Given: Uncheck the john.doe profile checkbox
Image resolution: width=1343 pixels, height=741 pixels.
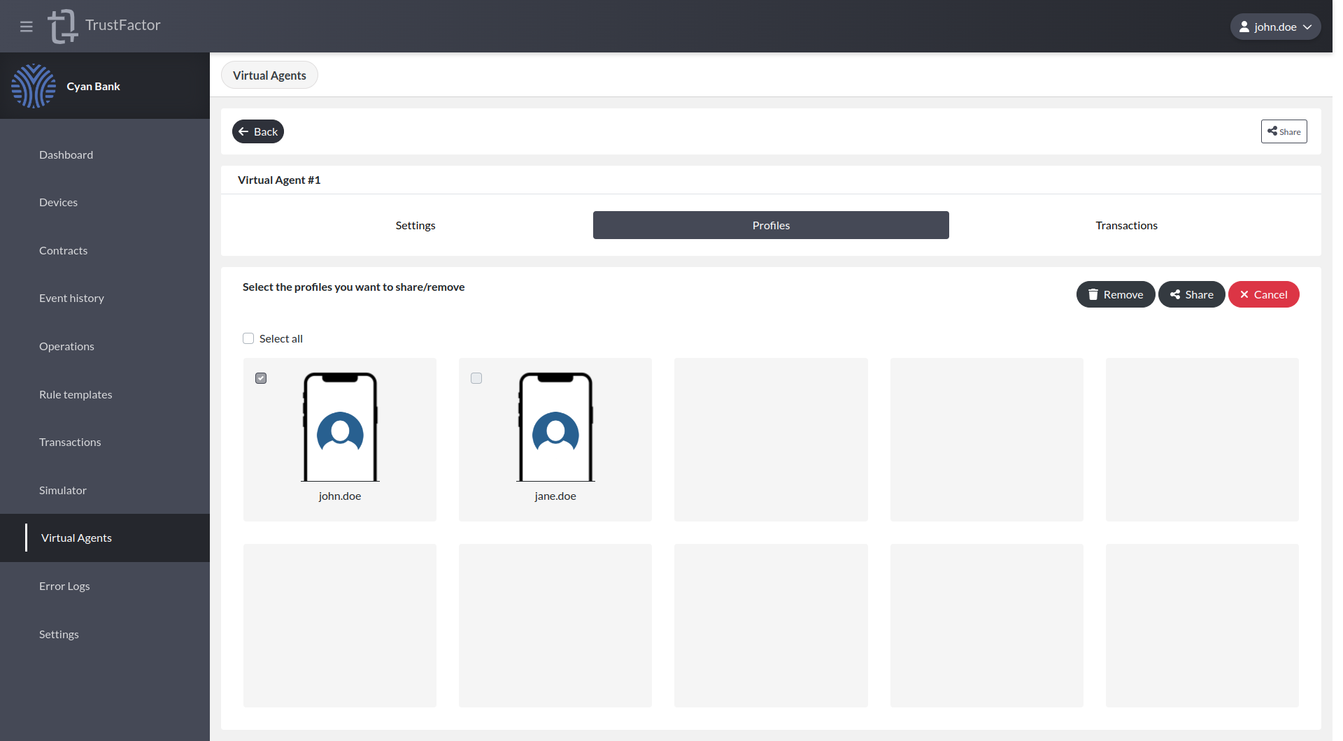Looking at the screenshot, I should (x=260, y=377).
